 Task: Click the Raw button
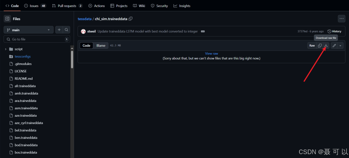(312, 46)
